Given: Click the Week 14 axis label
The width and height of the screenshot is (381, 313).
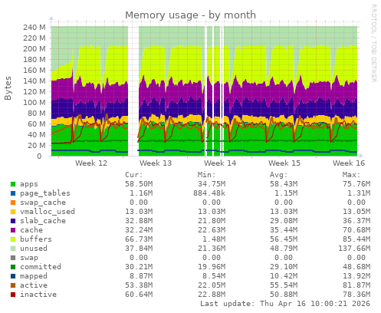Looking at the screenshot, I should tap(220, 163).
